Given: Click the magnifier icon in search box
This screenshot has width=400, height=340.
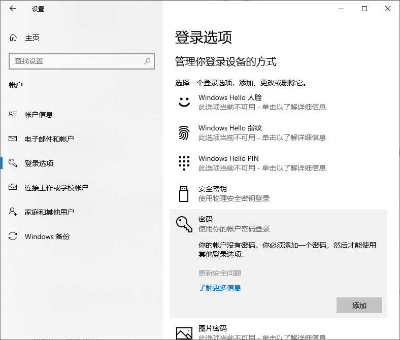Looking at the screenshot, I should [x=147, y=61].
